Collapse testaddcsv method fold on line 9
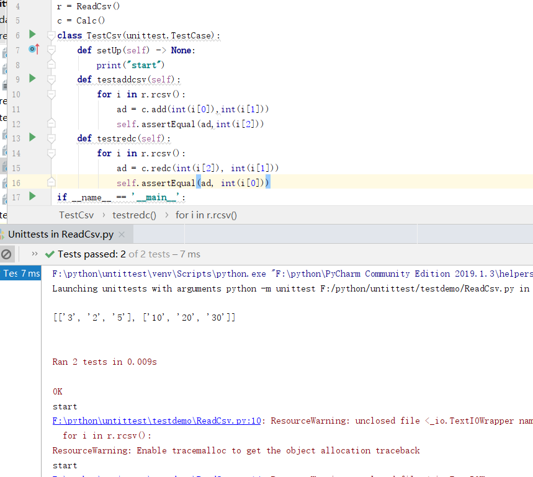This screenshot has width=533, height=477. point(52,79)
